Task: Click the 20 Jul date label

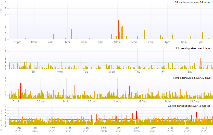Action: click(41, 101)
